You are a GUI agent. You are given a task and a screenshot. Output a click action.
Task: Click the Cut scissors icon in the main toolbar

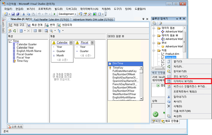[24, 14]
